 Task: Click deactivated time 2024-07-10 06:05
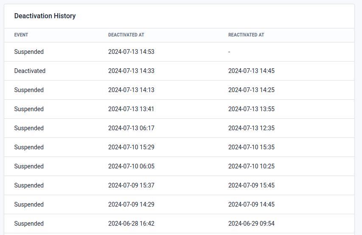(131, 166)
